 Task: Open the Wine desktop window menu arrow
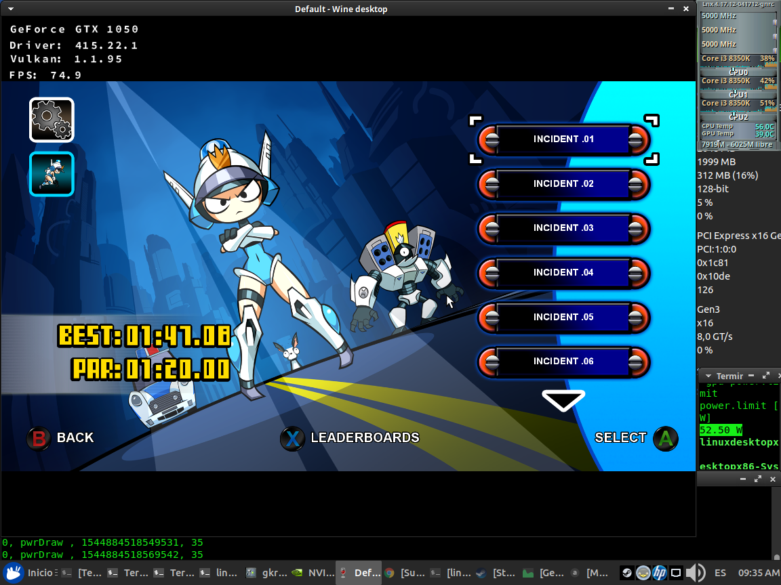point(10,8)
